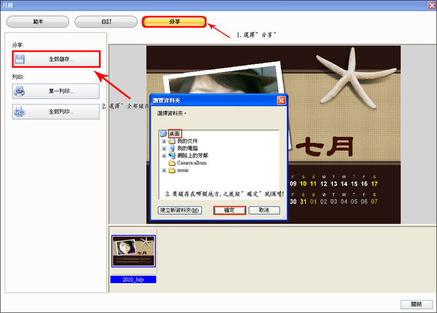The image size is (437, 313).
Task: Select 網路上的芳鄰 in the folder tree
Action: (192, 156)
